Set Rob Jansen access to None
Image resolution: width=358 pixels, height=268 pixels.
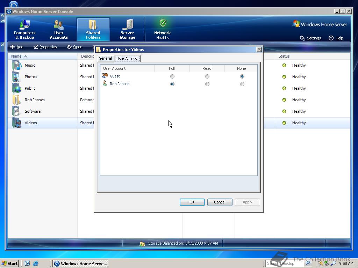242,84
